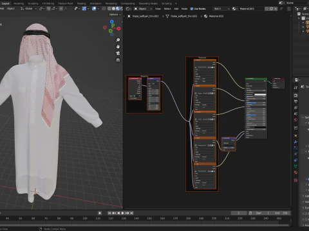Click Material.002 in breadcrumb path
309x231 pixels.
coord(214,16)
